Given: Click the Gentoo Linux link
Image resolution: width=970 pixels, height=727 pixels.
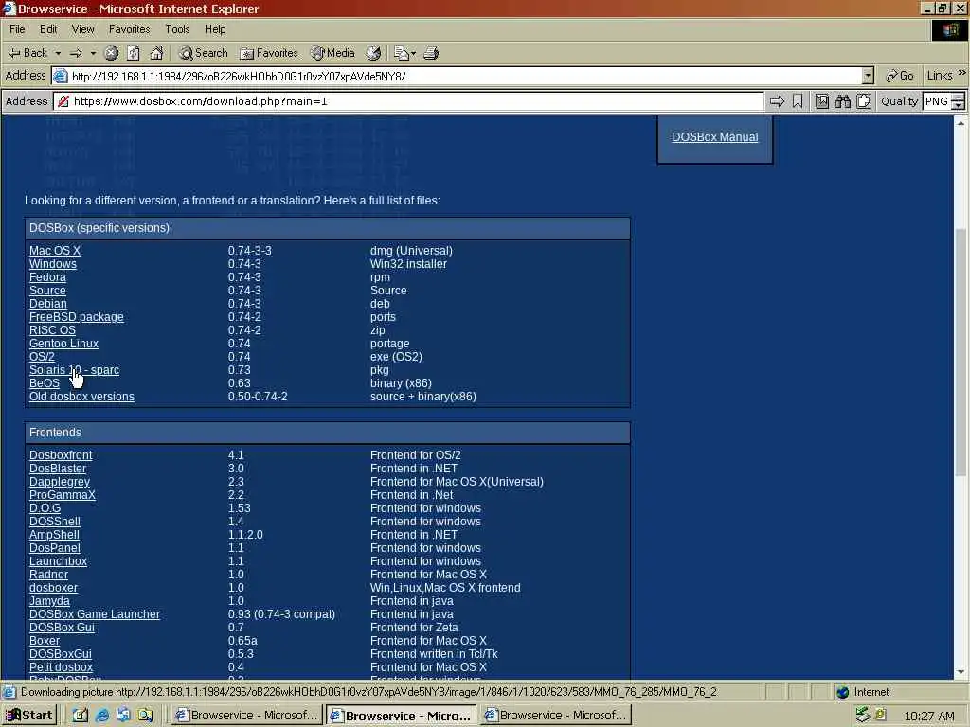Looking at the screenshot, I should tap(63, 344).
